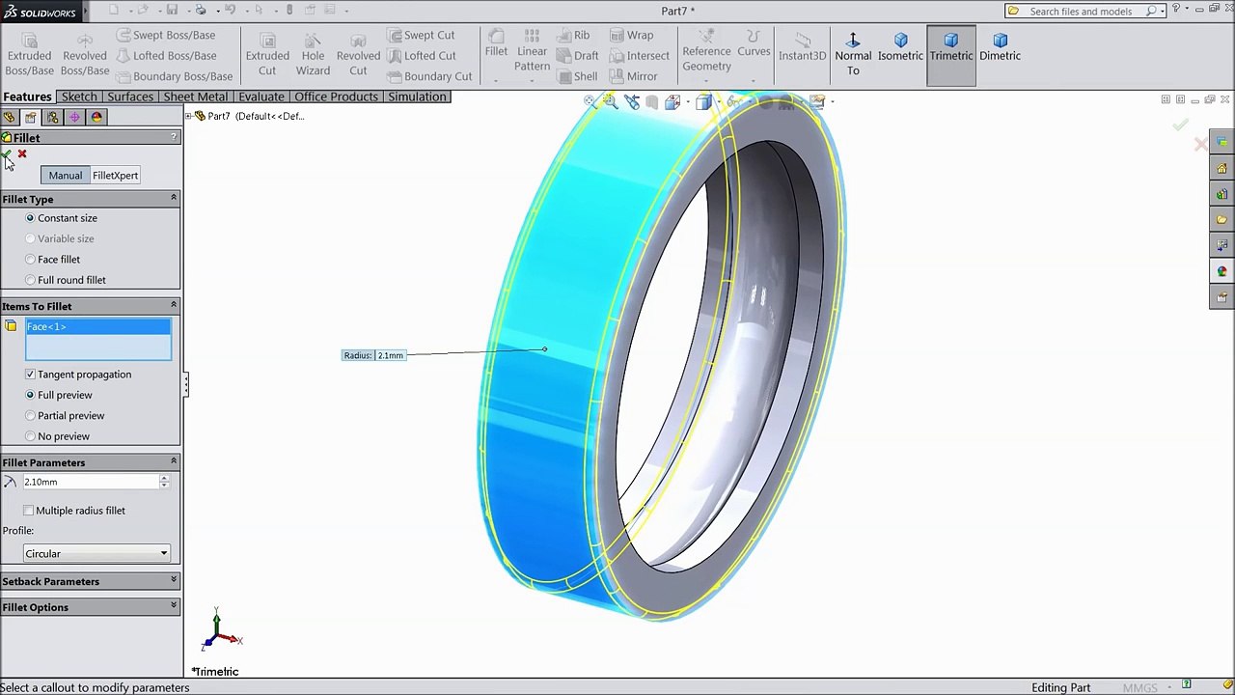Select the Full preview radio button
The image size is (1235, 695).
[x=30, y=395]
